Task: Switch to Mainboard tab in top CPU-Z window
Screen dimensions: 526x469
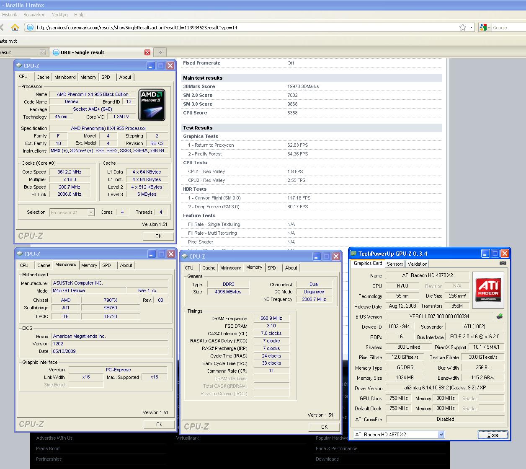Action: coord(65,77)
